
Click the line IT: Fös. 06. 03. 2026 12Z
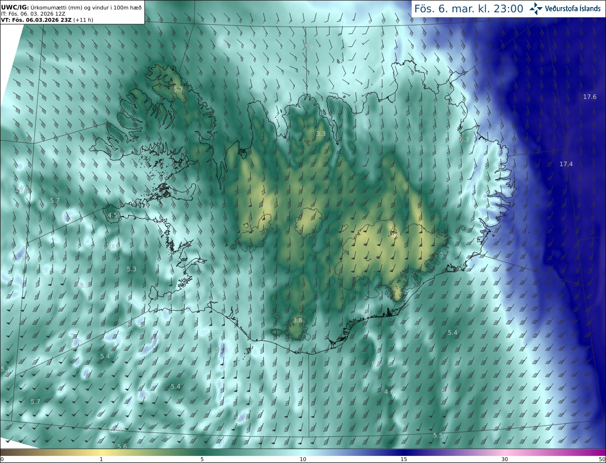33,14
